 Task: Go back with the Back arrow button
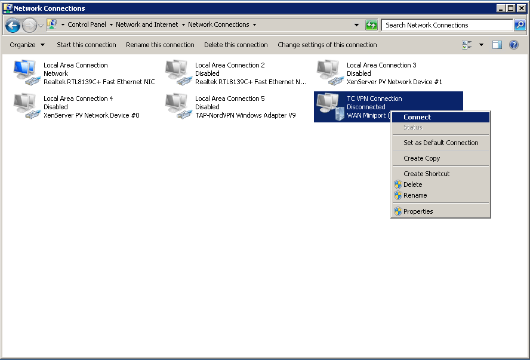13,25
